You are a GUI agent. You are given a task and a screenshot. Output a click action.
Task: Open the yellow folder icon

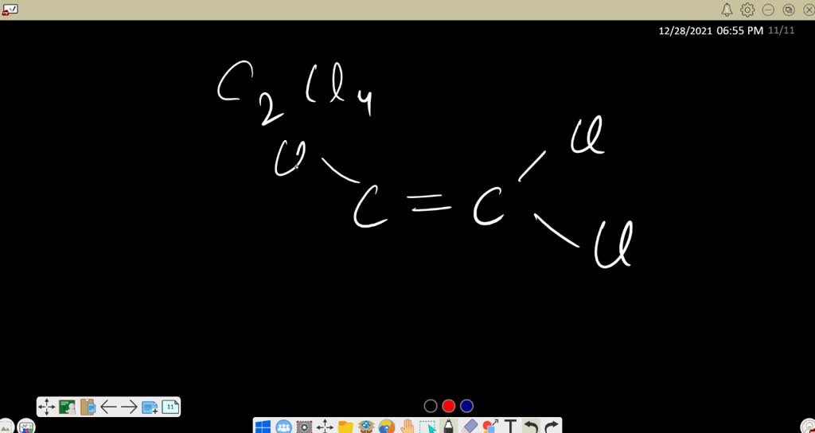tap(345, 427)
